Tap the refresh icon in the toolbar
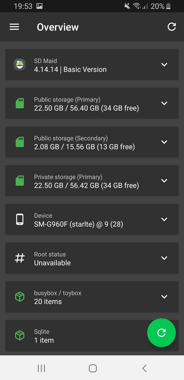 172,27
